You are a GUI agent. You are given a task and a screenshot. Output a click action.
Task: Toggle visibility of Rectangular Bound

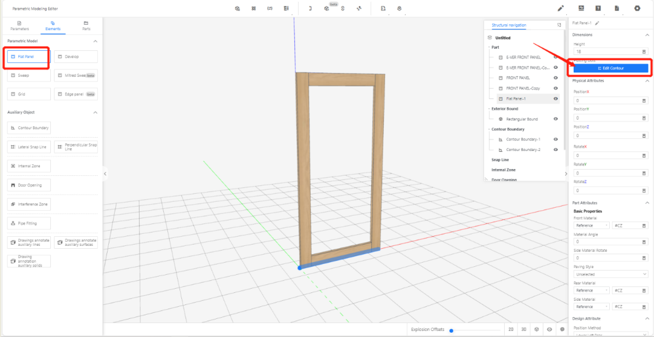555,119
